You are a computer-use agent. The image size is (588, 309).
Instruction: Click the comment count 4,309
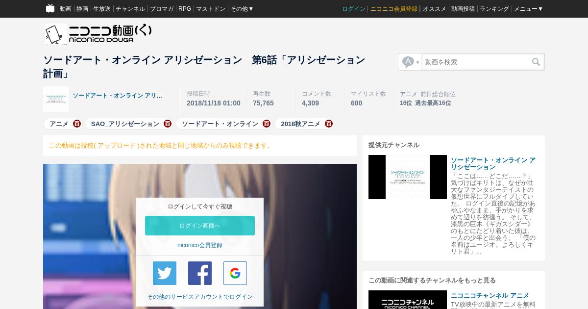pyautogui.click(x=310, y=103)
